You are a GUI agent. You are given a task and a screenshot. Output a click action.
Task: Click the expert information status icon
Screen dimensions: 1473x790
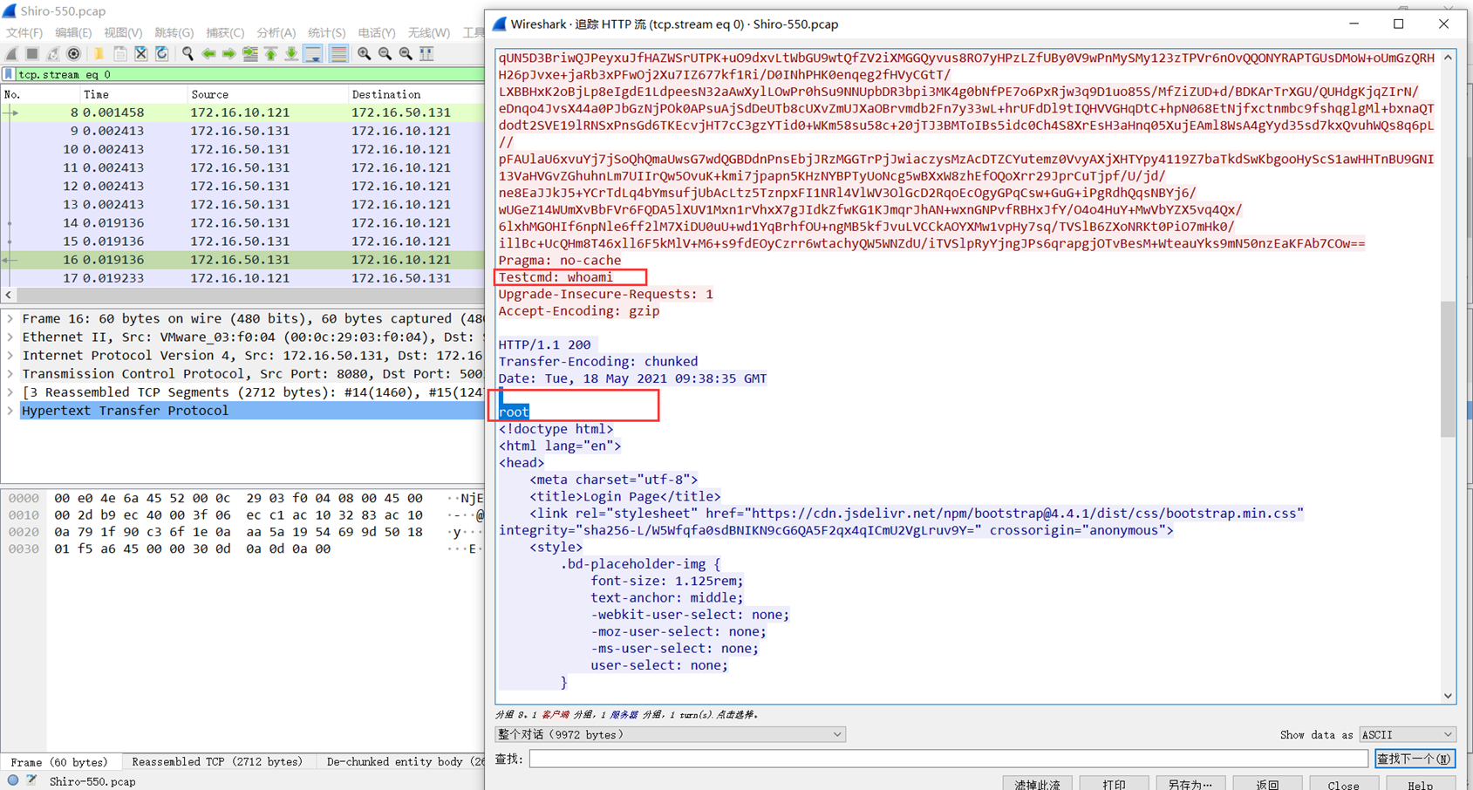click(x=12, y=780)
